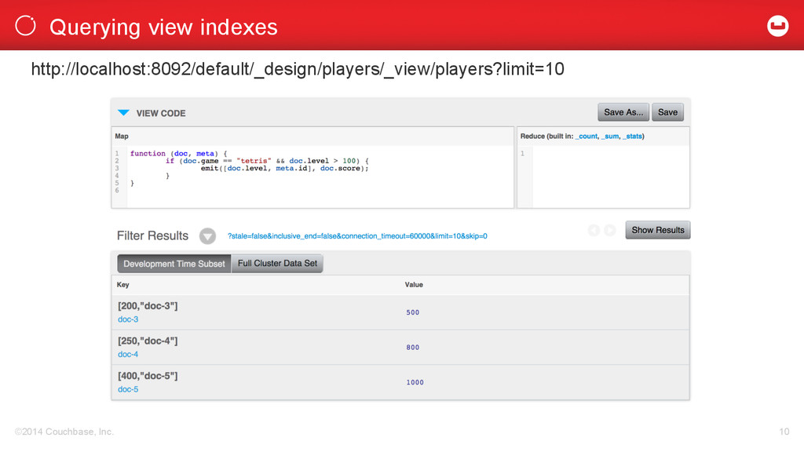Insert the _stats built-in reduce

633,137
